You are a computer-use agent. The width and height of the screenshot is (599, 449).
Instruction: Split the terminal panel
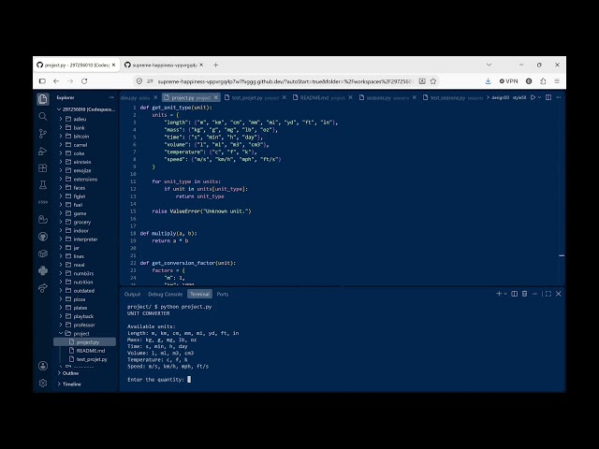(515, 294)
